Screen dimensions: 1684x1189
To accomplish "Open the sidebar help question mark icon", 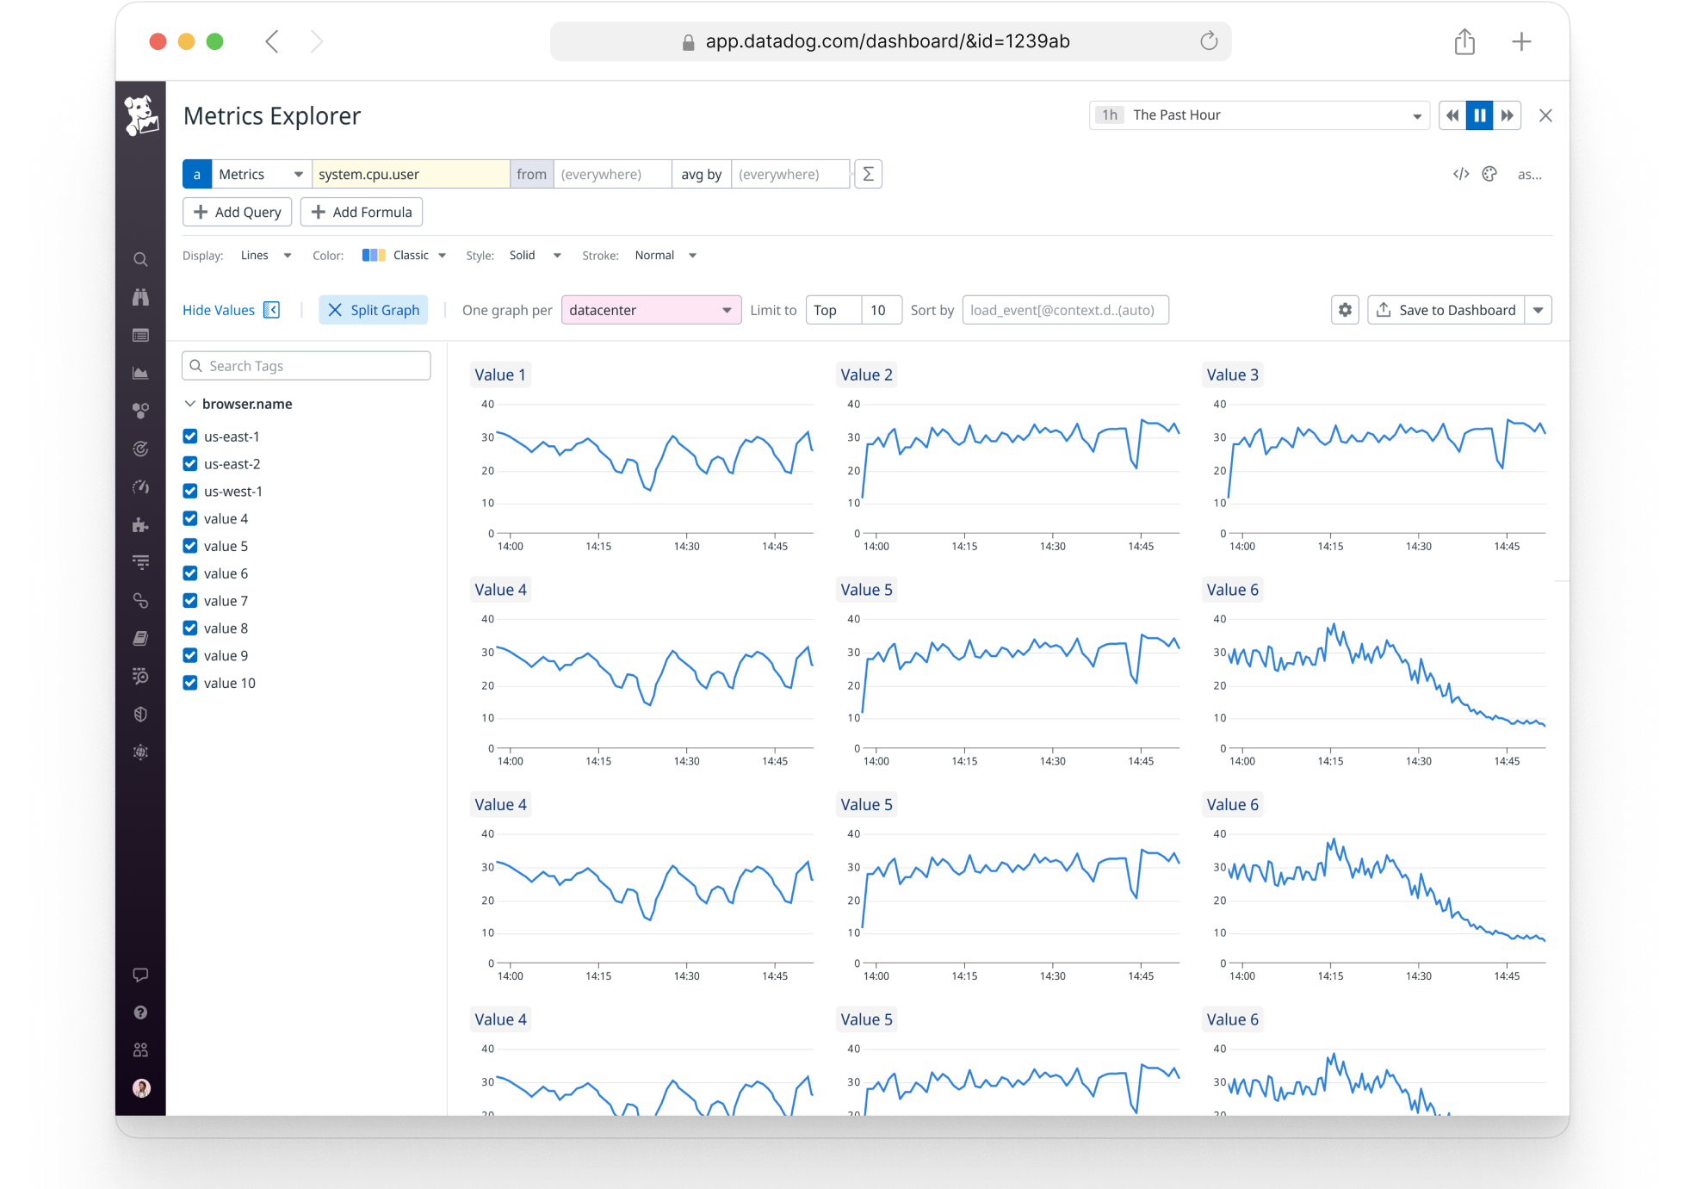I will tap(140, 1013).
